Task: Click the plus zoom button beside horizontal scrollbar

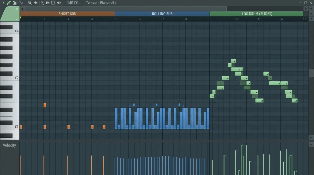Action: click(x=311, y=9)
